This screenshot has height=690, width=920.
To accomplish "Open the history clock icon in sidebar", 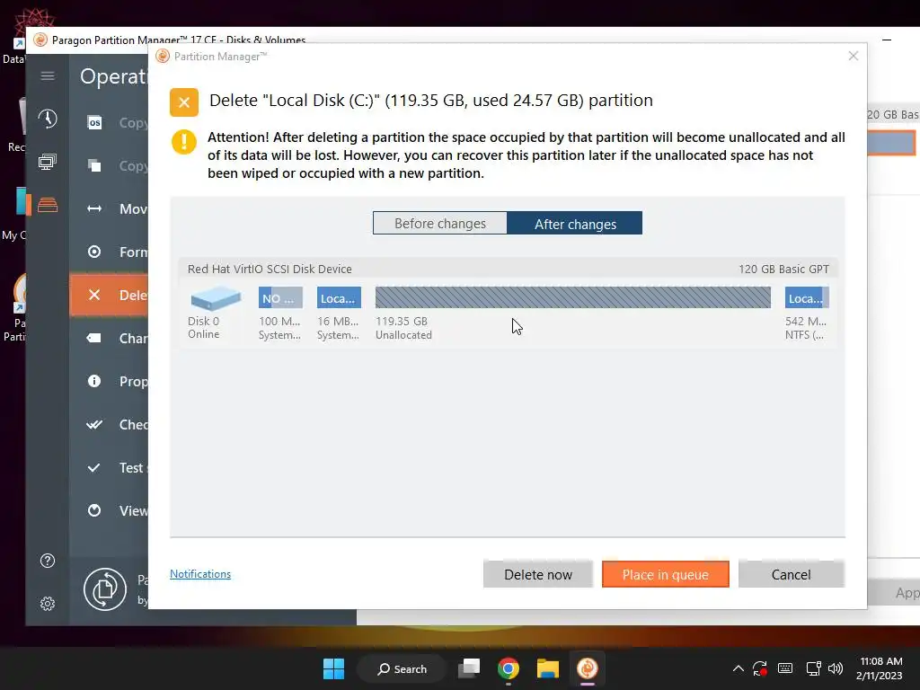I will [x=48, y=119].
